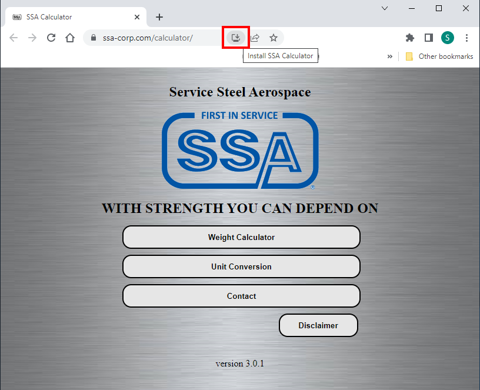Open the green S profile avatar
Screen dimensions: 480x390
(x=447, y=38)
